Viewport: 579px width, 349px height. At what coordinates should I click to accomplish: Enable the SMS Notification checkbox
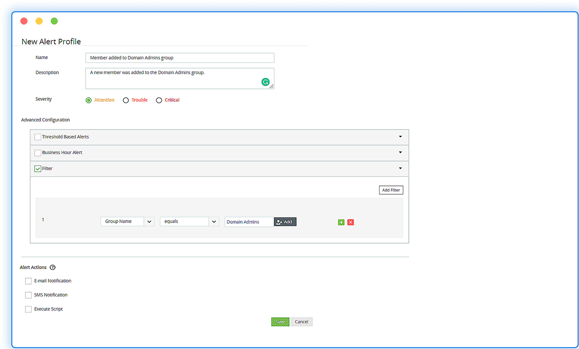point(28,295)
